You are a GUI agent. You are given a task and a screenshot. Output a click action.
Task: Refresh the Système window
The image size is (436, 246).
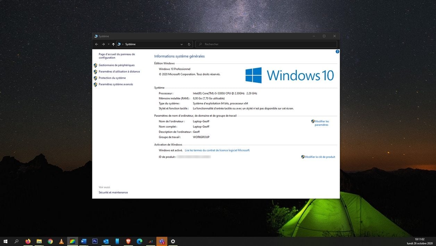[189, 44]
